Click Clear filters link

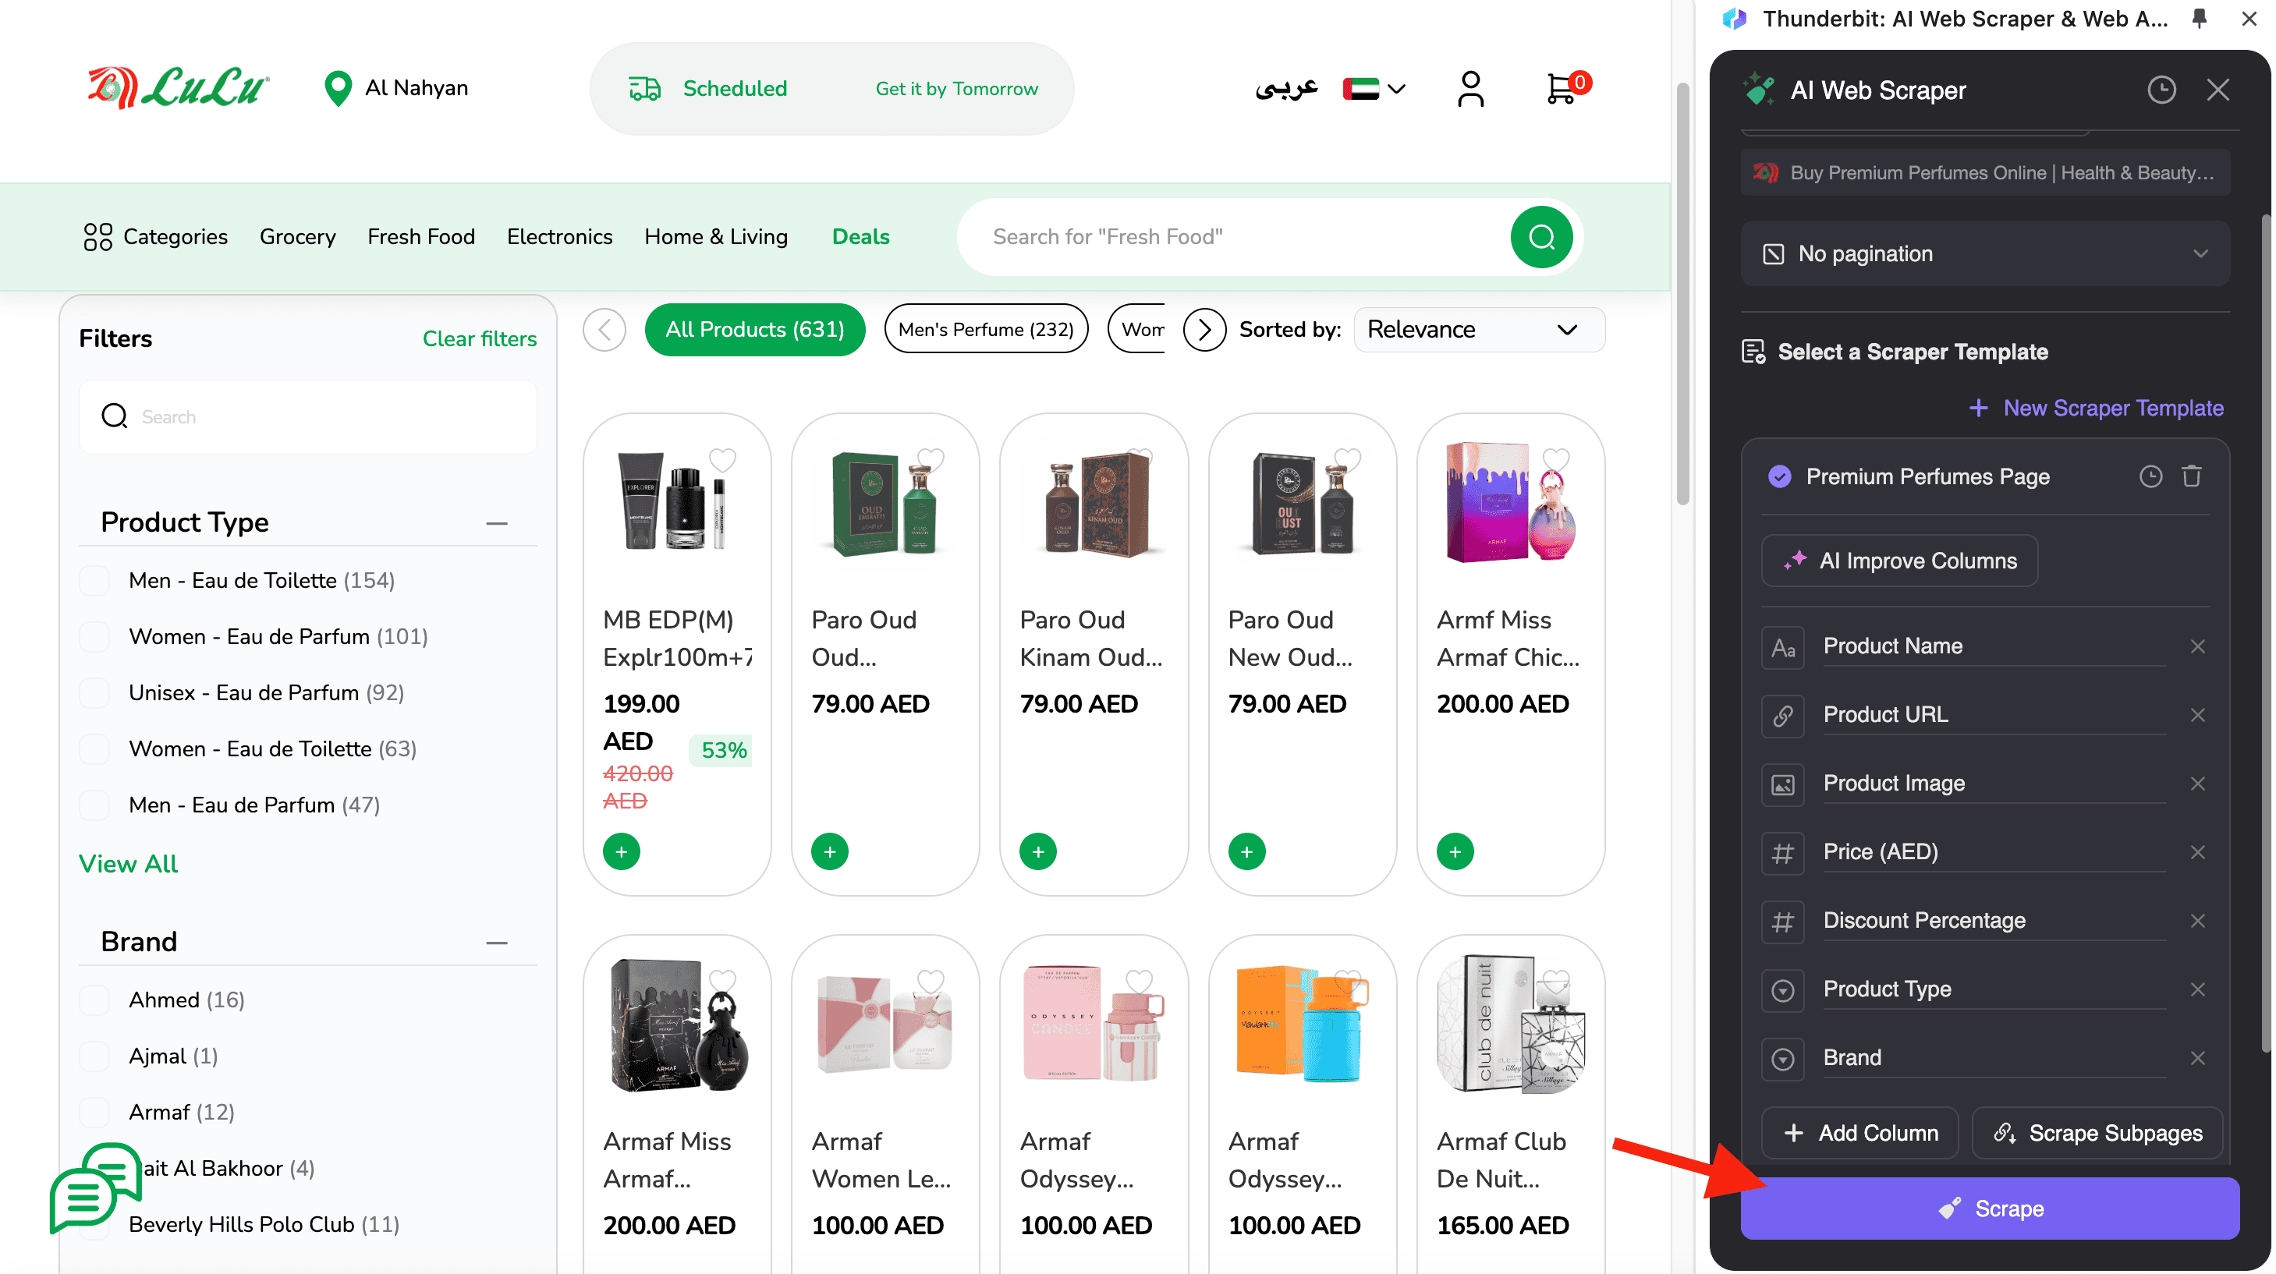tap(479, 338)
